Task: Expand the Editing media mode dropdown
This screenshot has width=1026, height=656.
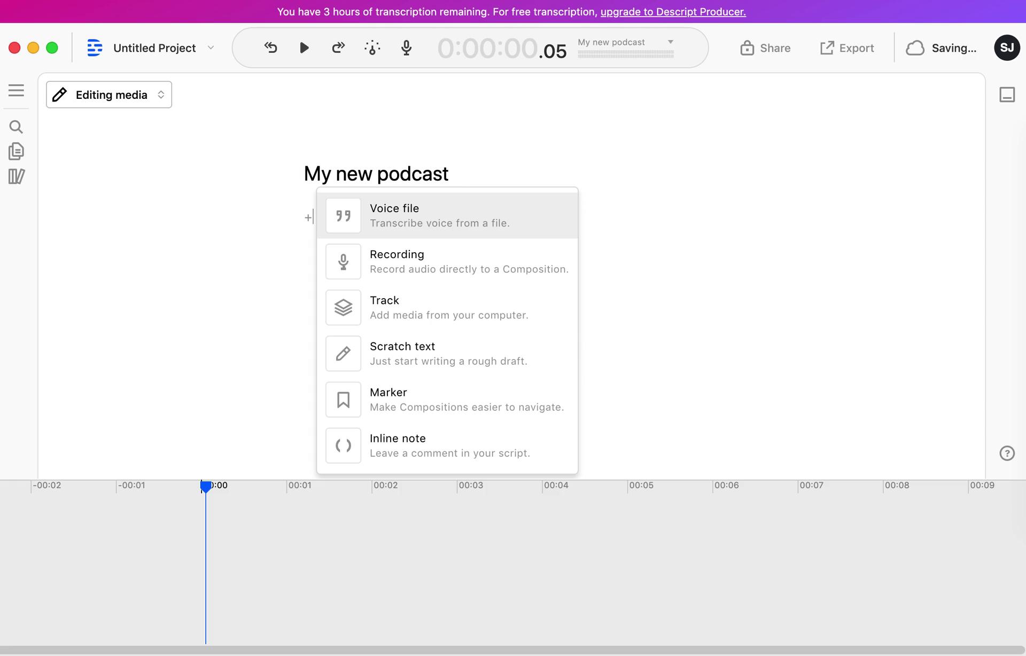Action: pos(159,94)
